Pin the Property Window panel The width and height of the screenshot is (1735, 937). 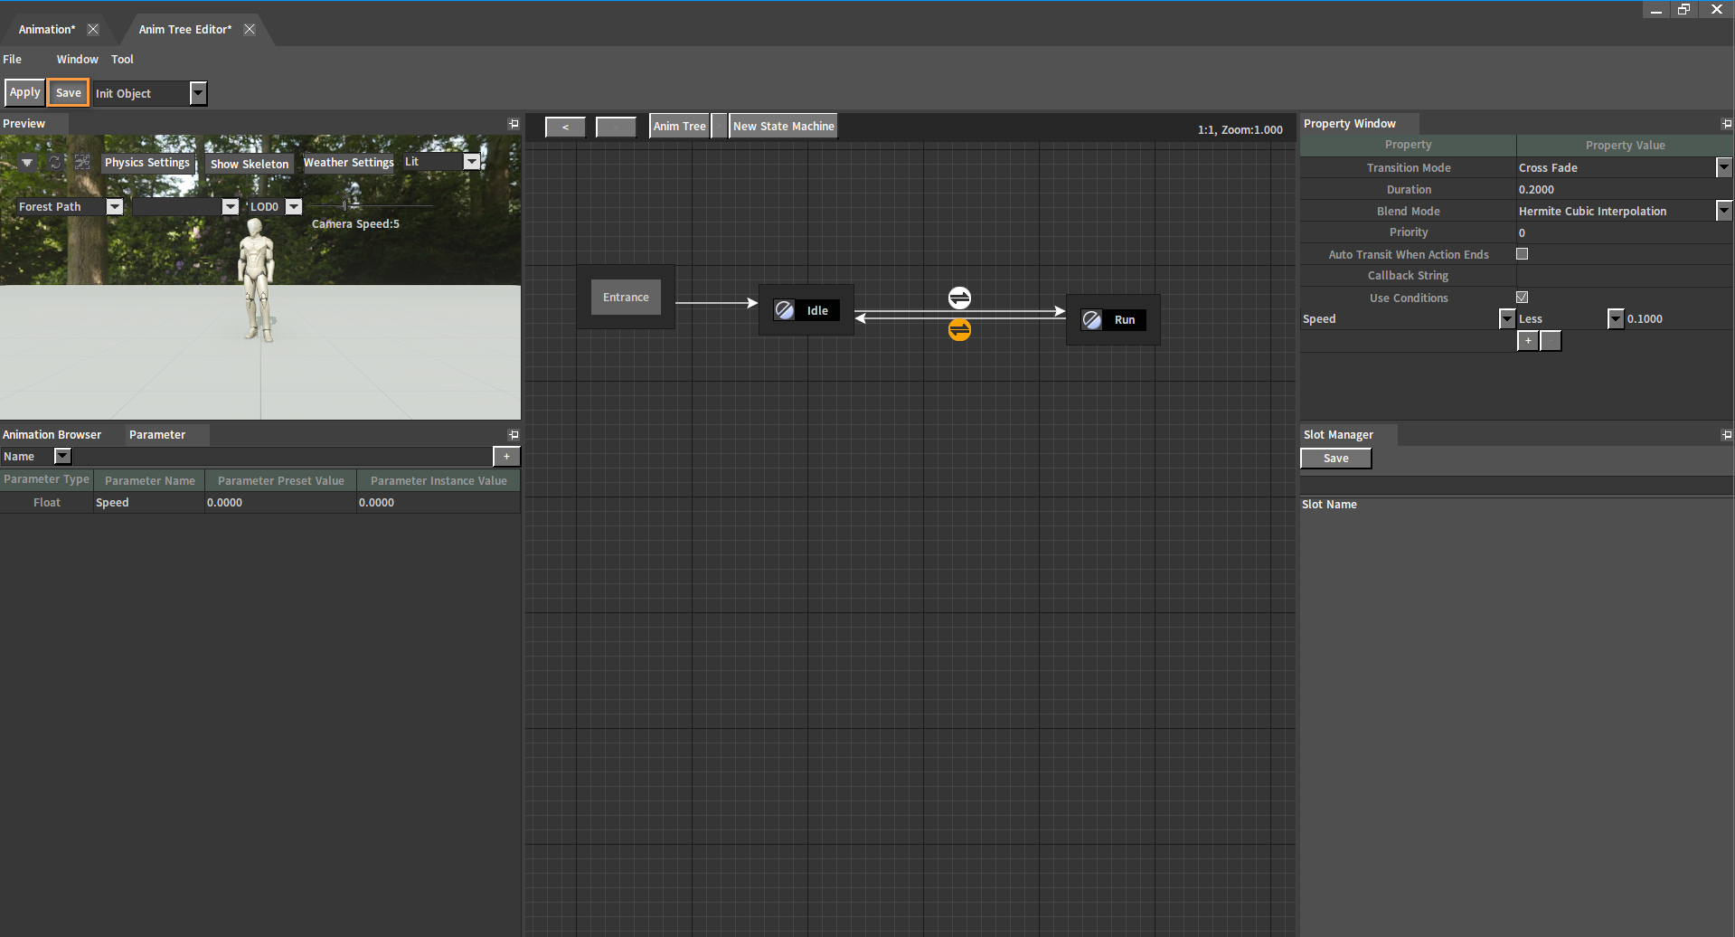[x=1727, y=124]
